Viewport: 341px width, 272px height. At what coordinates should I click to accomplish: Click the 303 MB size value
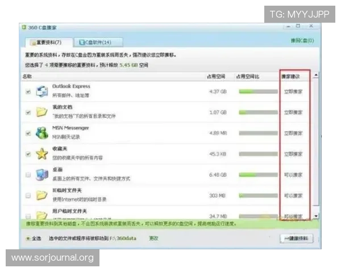click(x=217, y=195)
